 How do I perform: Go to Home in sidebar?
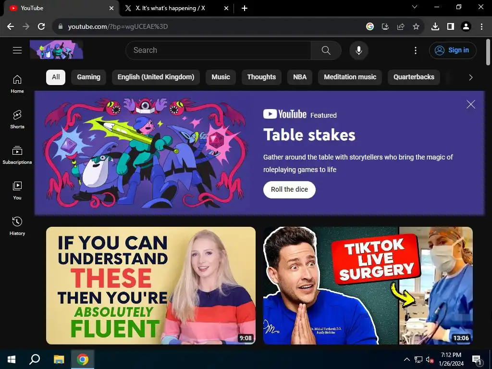[17, 84]
